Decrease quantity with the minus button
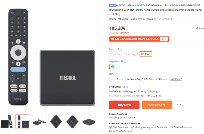 [112, 79]
